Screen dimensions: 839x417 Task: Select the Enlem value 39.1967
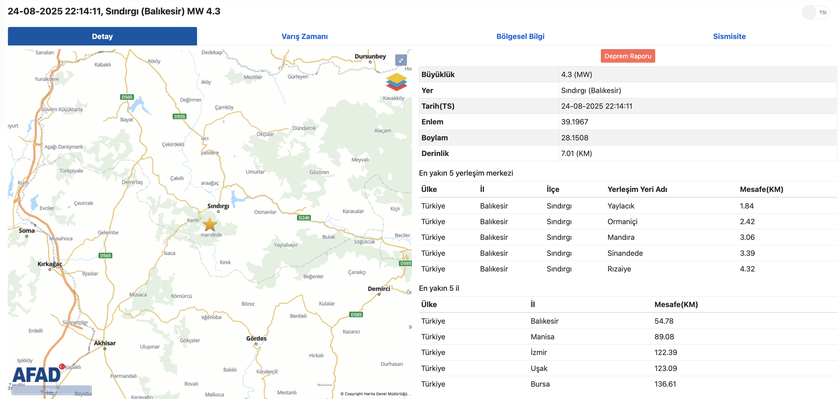pos(574,122)
